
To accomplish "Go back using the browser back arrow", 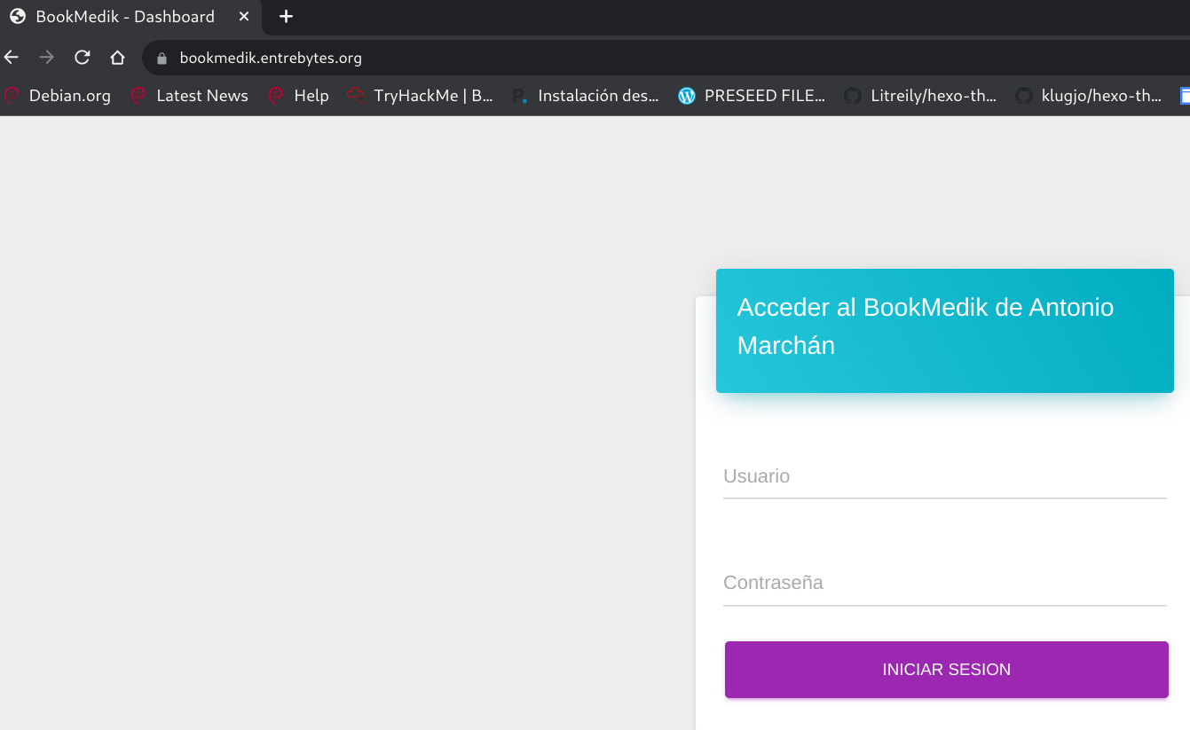I will coord(12,58).
